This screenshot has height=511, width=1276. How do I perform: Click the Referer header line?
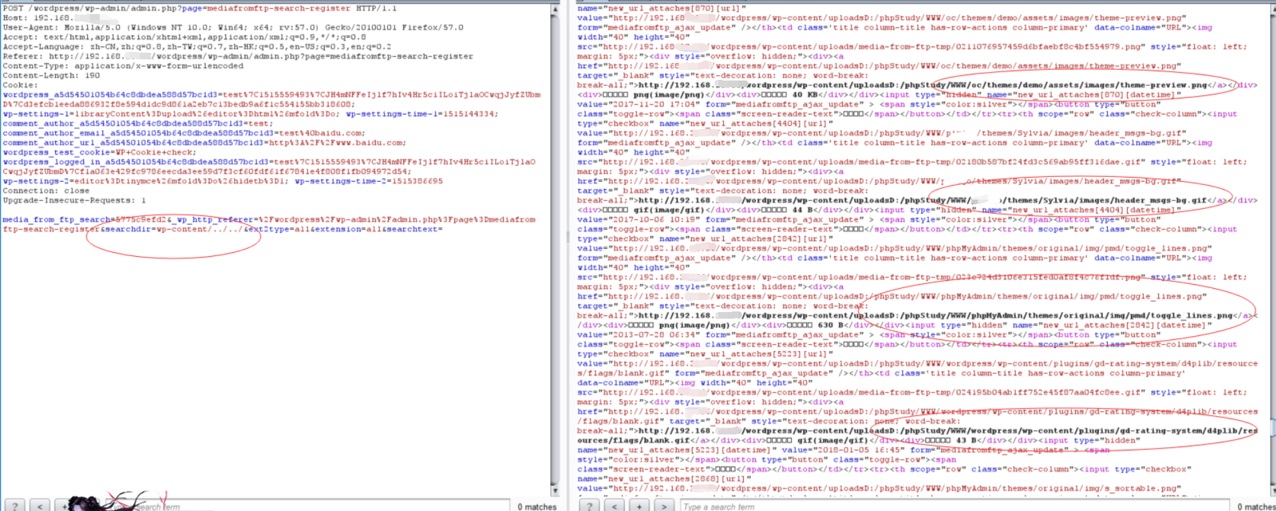point(238,57)
